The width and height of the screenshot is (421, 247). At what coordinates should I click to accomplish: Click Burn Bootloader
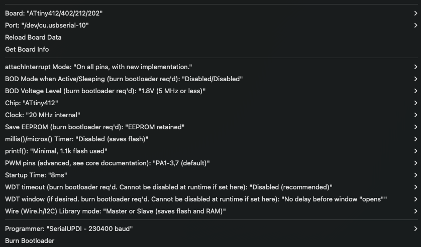30,240
